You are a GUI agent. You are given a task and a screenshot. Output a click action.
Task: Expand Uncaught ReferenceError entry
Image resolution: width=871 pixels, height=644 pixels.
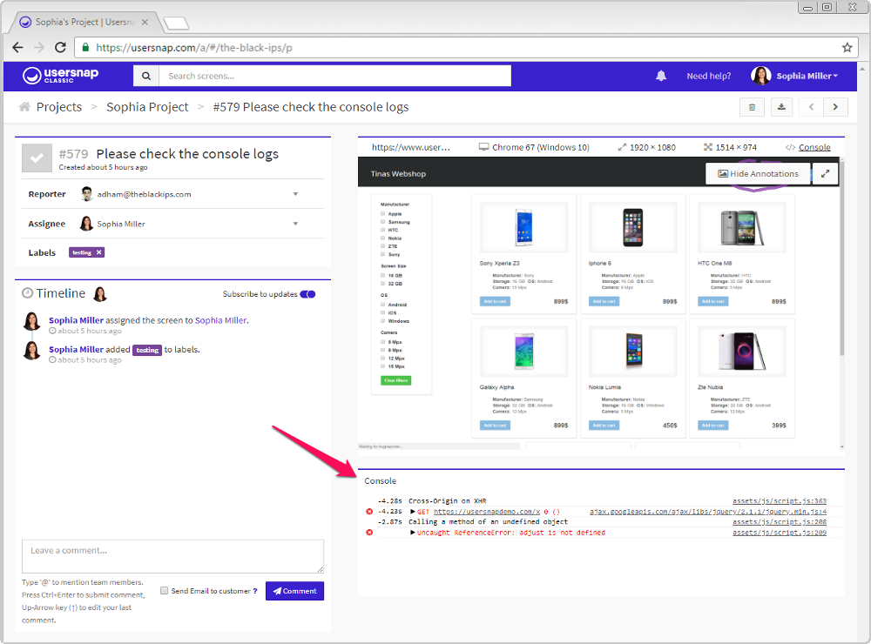pyautogui.click(x=412, y=533)
